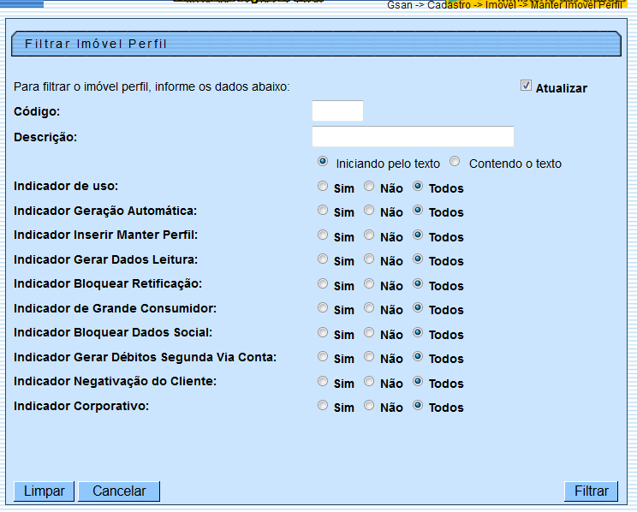Set Indicador Geração Automática to Sim

pyautogui.click(x=323, y=210)
